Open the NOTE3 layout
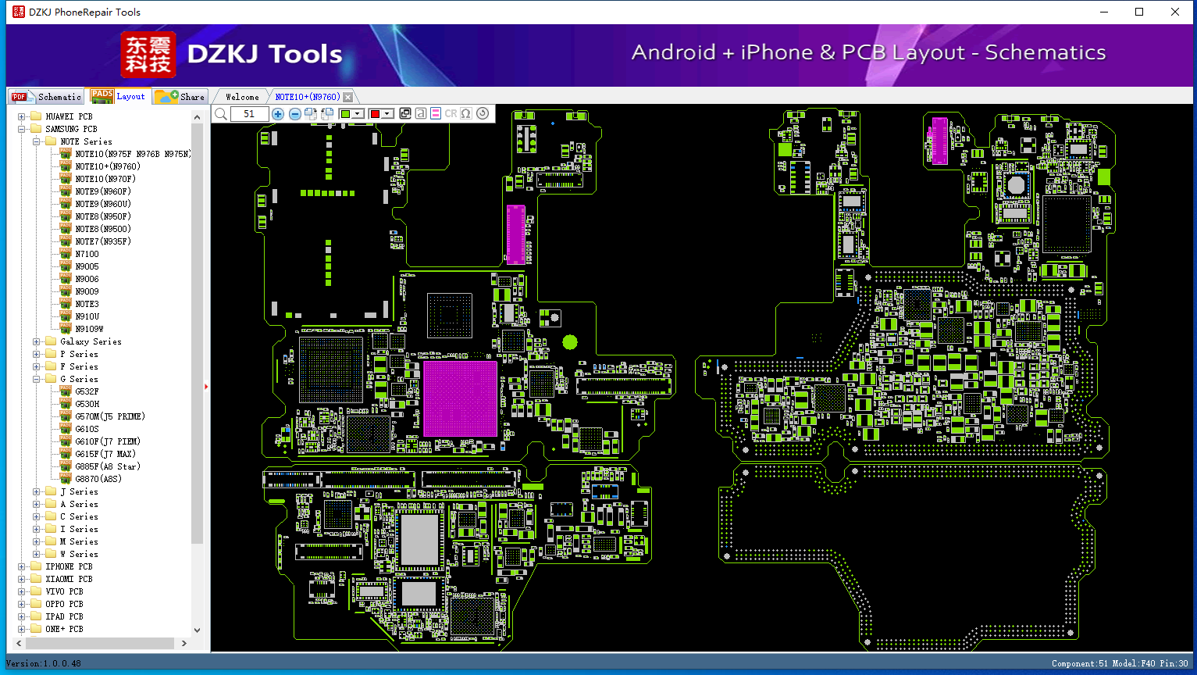Viewport: 1197px width, 675px height. click(87, 304)
